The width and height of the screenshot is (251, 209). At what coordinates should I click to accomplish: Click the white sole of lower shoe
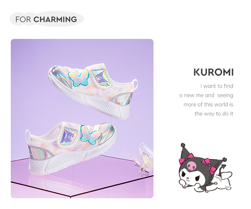pos(70,160)
